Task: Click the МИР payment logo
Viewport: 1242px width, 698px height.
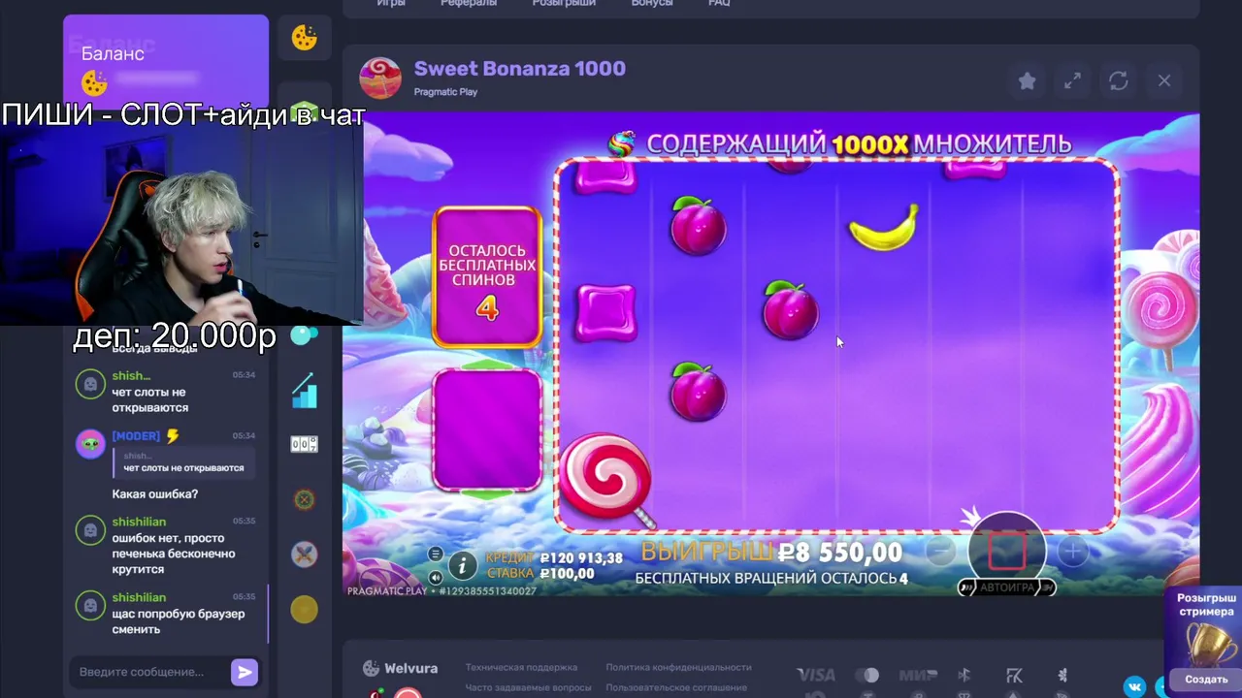Action: (x=917, y=675)
